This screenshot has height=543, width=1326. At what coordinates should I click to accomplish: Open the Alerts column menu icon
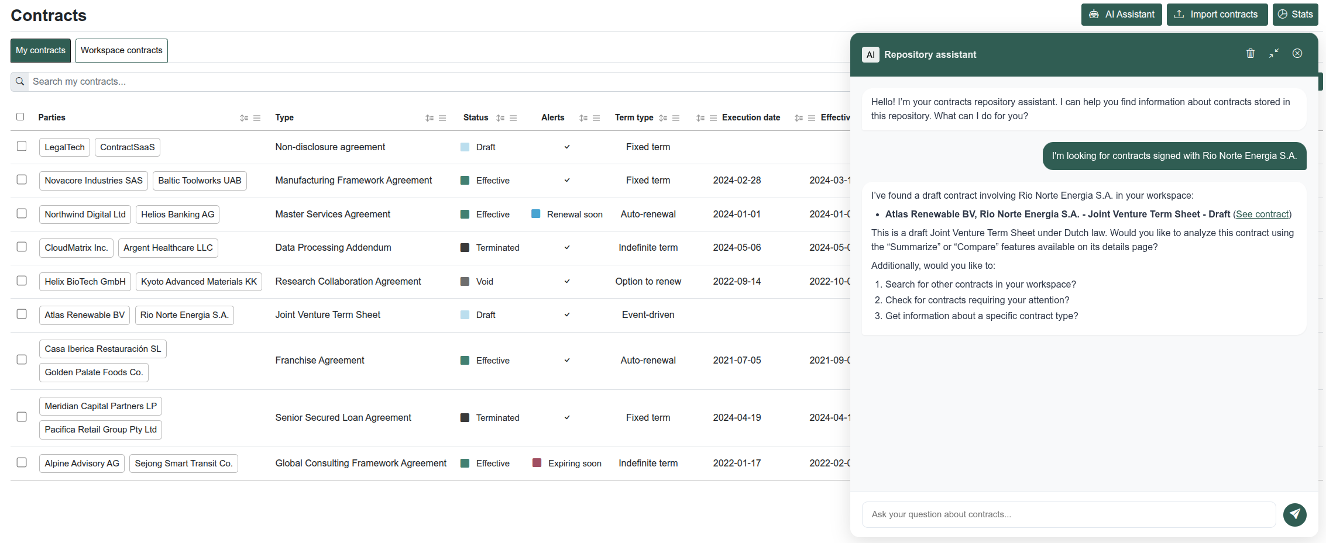pos(596,118)
